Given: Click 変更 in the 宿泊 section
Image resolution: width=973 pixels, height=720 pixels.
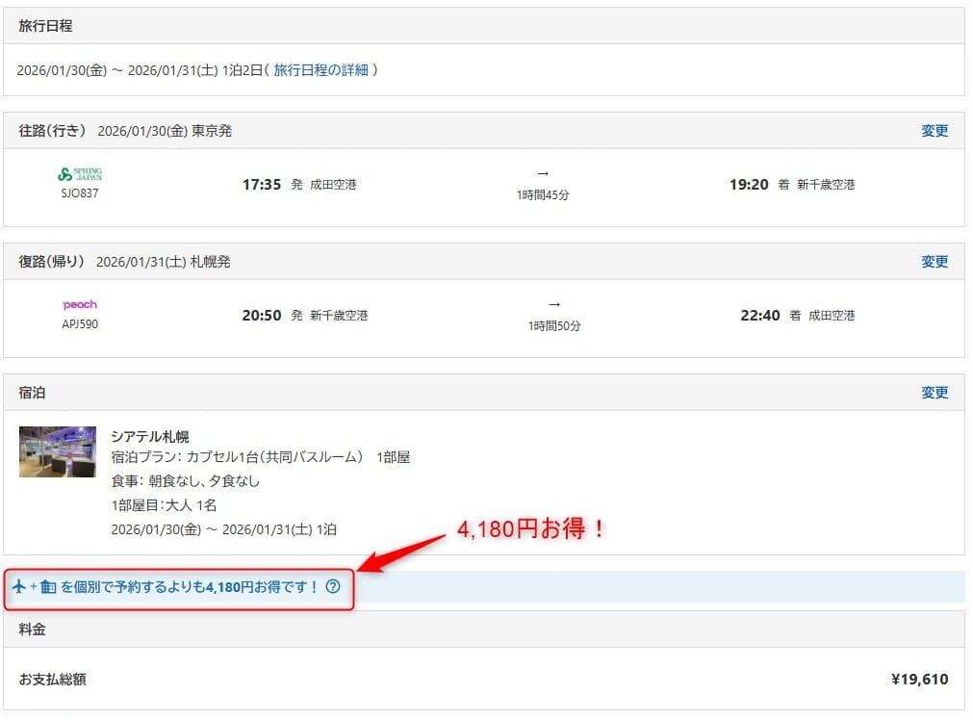Looking at the screenshot, I should tap(935, 393).
